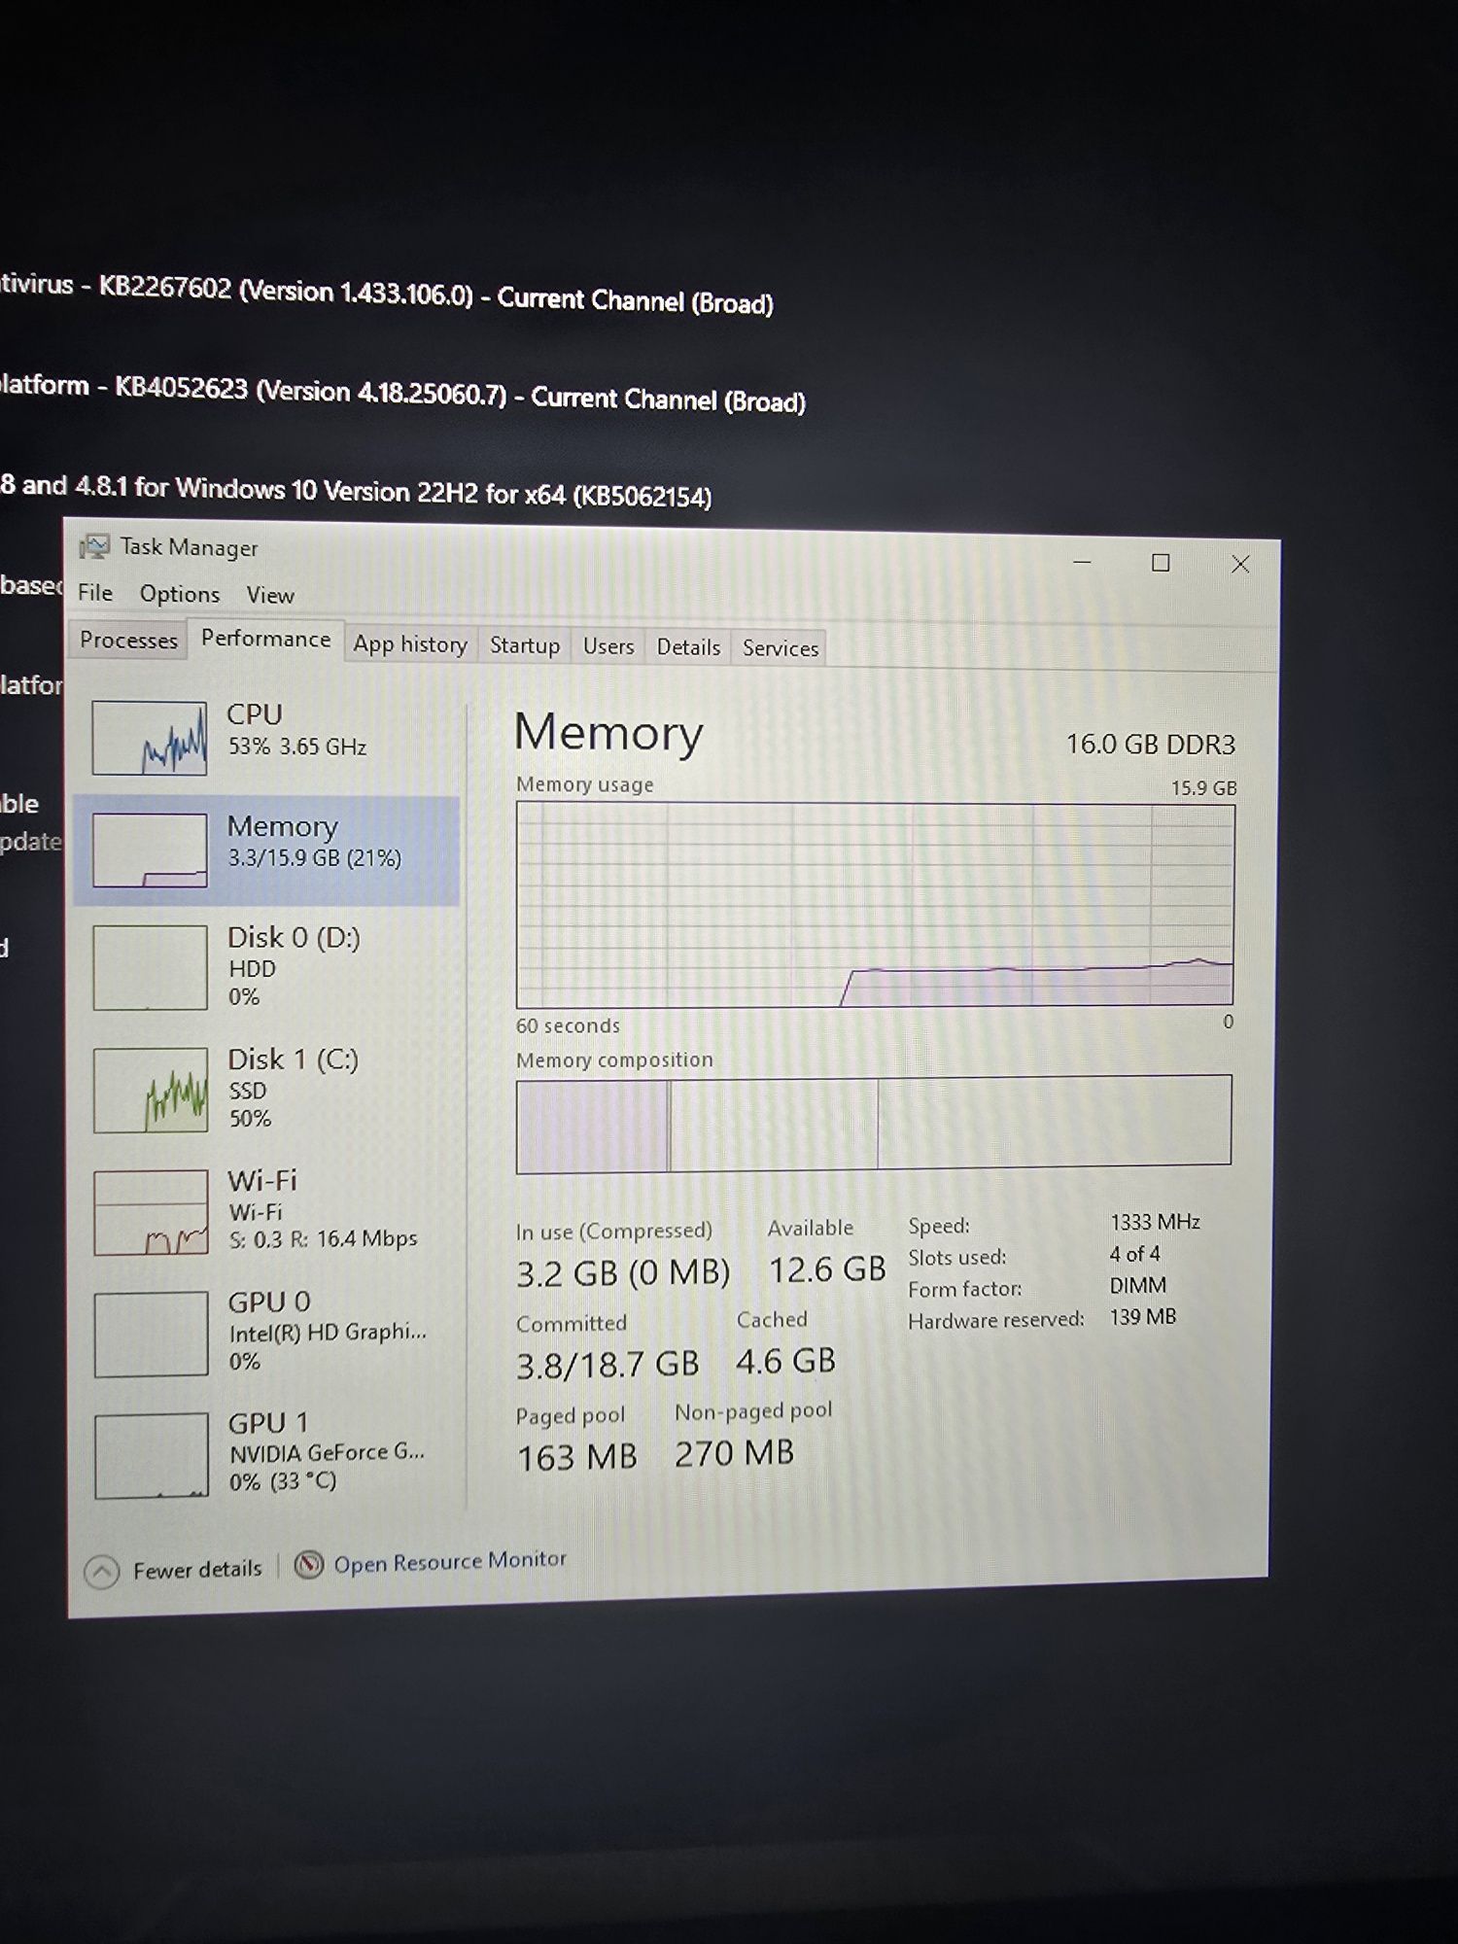Image resolution: width=1458 pixels, height=1944 pixels.
Task: Go to the Users tab
Action: coord(608,646)
